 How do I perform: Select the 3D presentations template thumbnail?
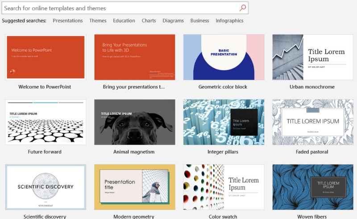[135, 57]
